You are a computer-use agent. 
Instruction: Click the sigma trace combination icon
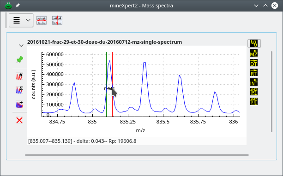pos(19,90)
